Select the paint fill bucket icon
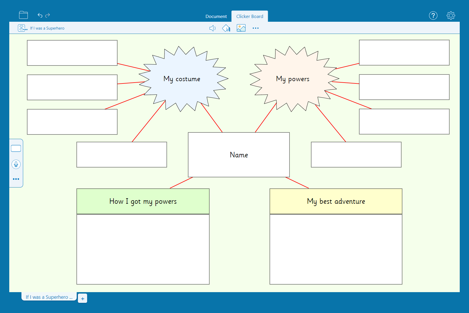Image resolution: width=469 pixels, height=313 pixels. 226,28
